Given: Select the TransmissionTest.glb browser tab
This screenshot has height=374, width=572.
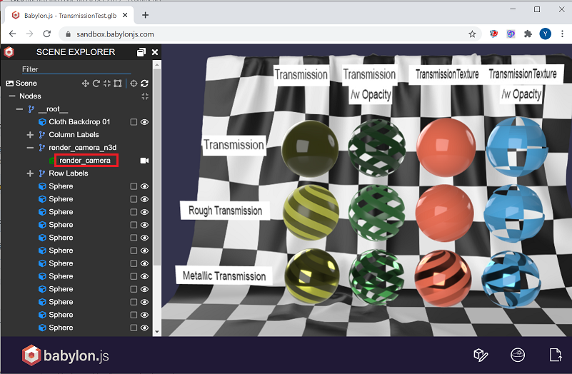Looking at the screenshot, I should pyautogui.click(x=69, y=15).
